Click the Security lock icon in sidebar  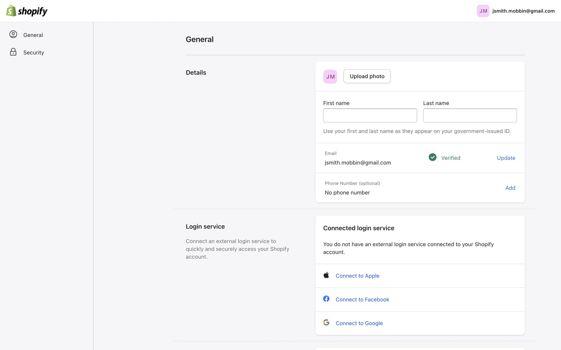tap(13, 52)
